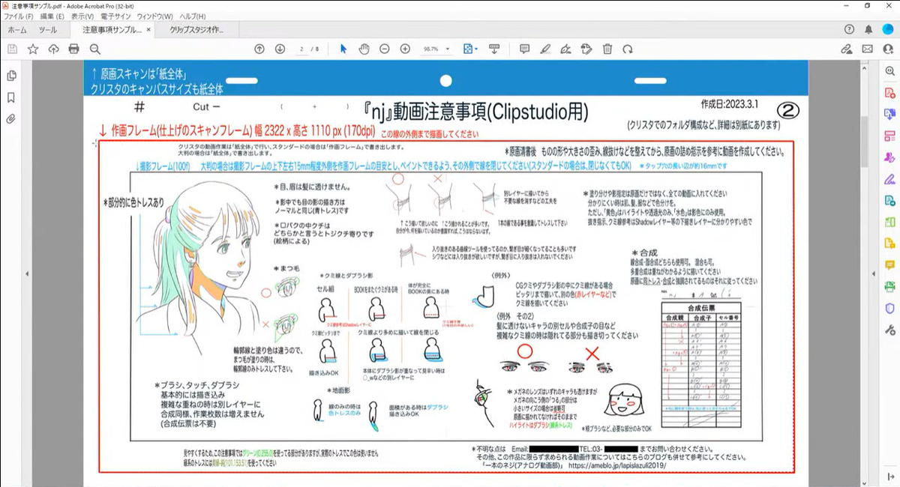Zoom out with the minus icon

(x=384, y=49)
